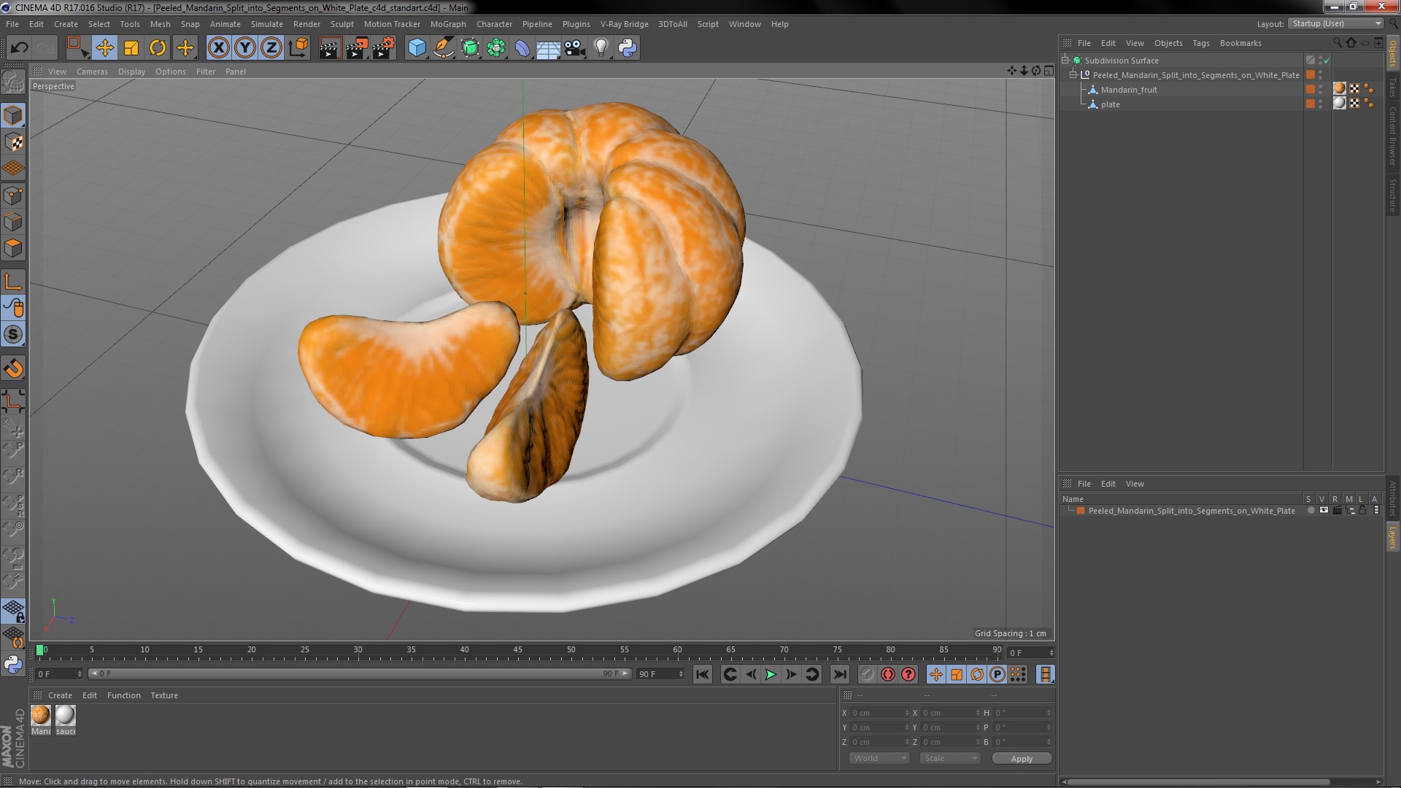The image size is (1401, 788).
Task: Click Mandarin_fruit material tag
Action: 1340,89
